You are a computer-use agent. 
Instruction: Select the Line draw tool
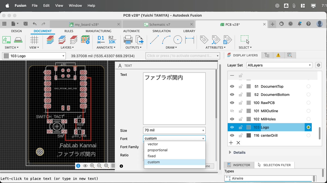click(154, 40)
